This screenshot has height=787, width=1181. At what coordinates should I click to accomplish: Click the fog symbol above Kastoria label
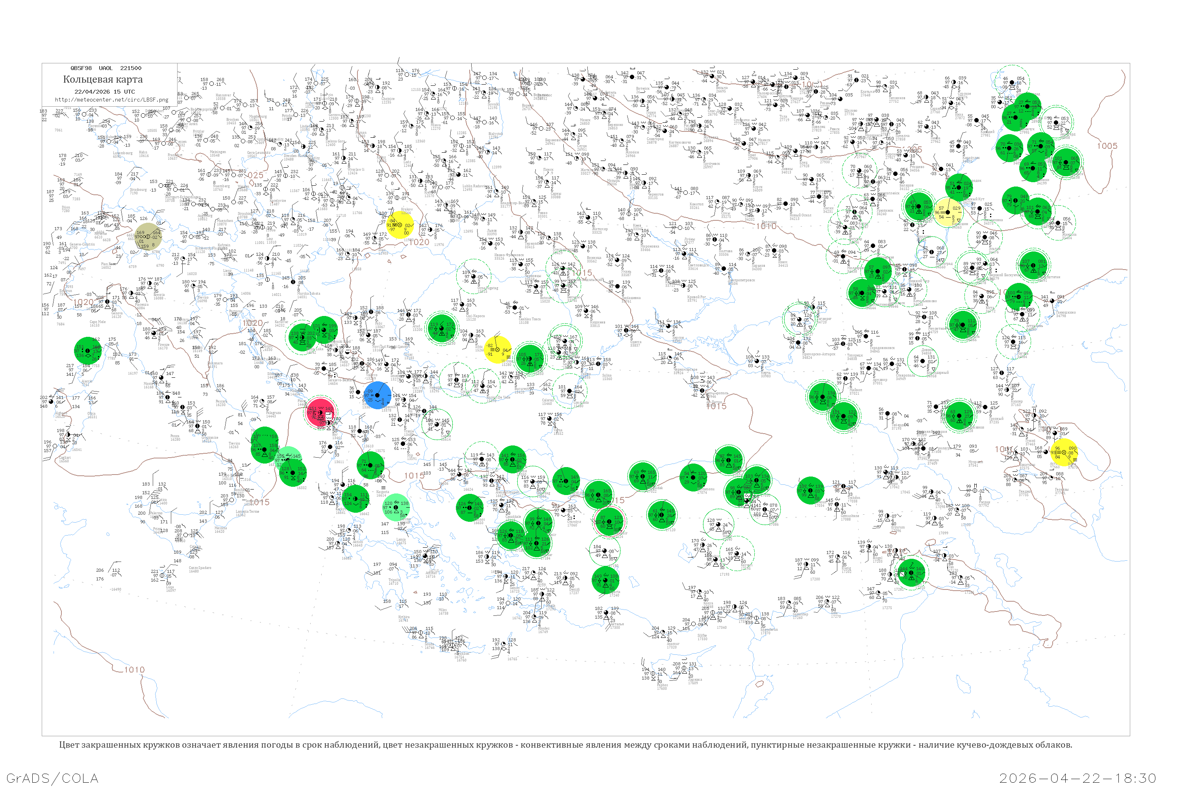[383, 488]
